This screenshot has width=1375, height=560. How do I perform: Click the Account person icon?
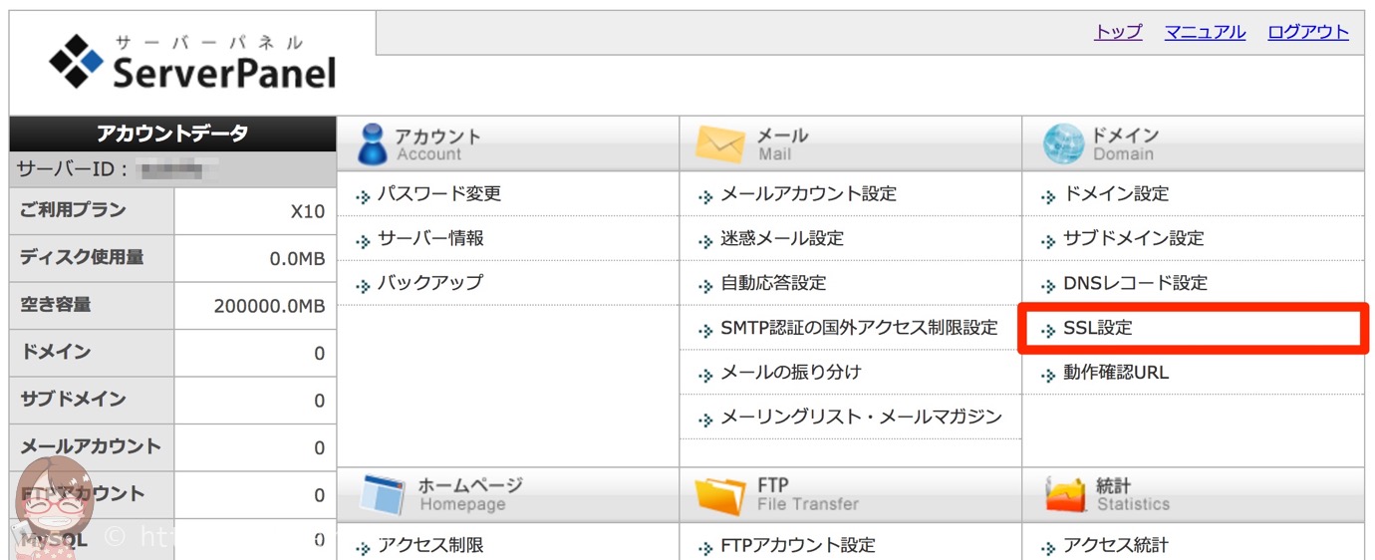(372, 143)
